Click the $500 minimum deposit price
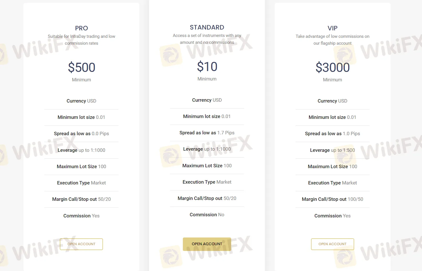 pyautogui.click(x=82, y=68)
